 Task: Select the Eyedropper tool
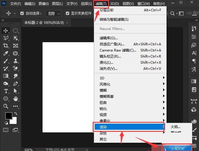tap(6, 53)
